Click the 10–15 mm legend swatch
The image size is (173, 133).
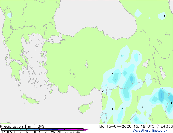[36, 129]
